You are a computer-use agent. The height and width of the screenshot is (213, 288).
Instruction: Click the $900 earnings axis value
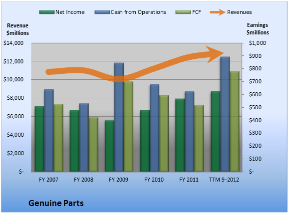point(255,56)
